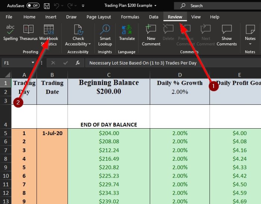Click trading day 7 cell in column A
Viewport: 261px width, 204px height.
[24, 184]
